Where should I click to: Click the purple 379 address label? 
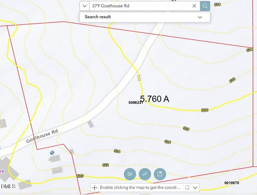(x=2, y=171)
